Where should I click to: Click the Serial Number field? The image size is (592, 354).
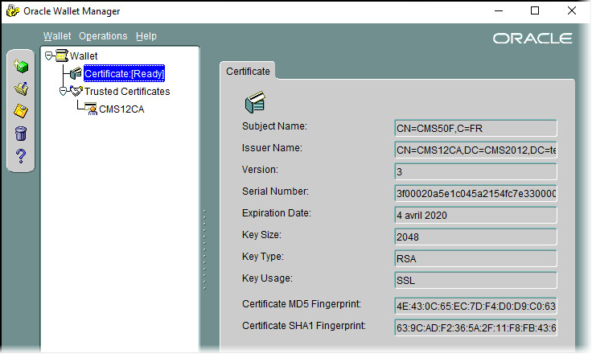475,194
